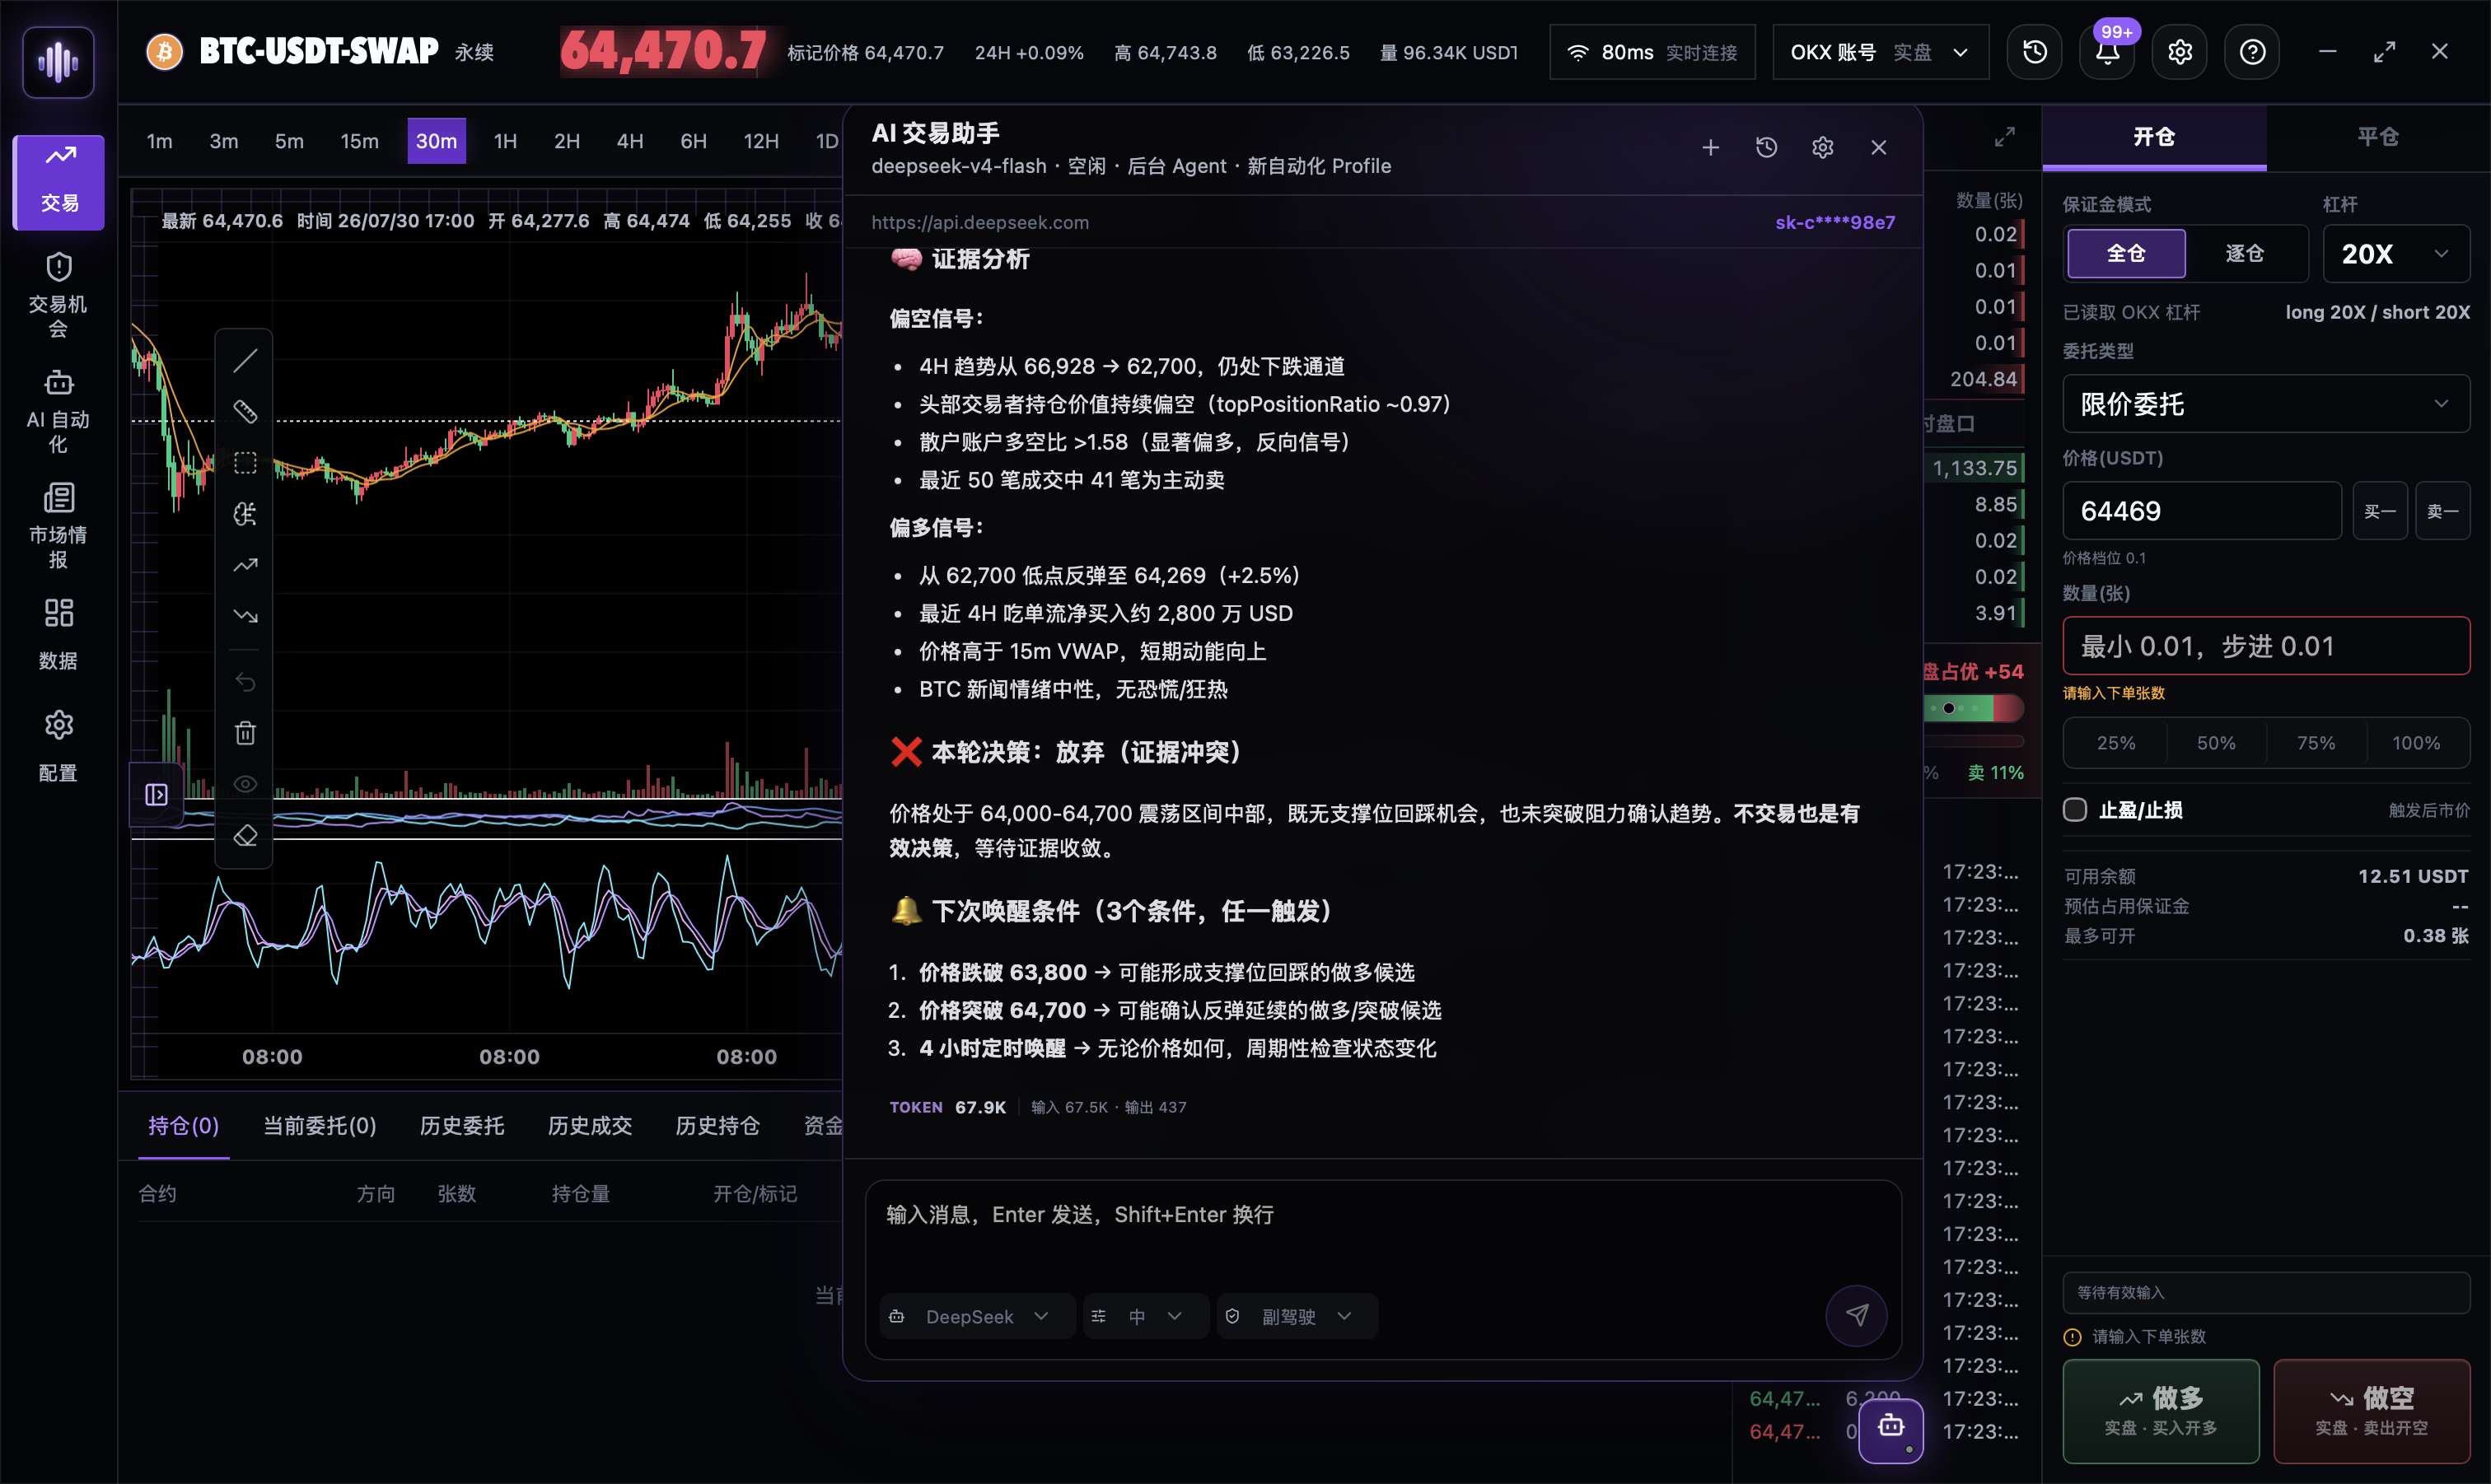Switch to the 历史成交 tab
The height and width of the screenshot is (1484, 2491).
tap(589, 1125)
